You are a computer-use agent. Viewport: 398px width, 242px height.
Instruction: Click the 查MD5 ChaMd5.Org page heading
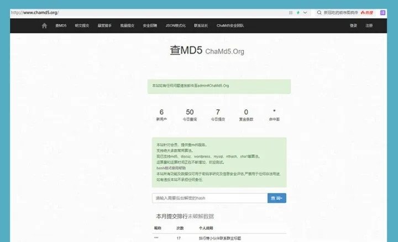coord(207,50)
